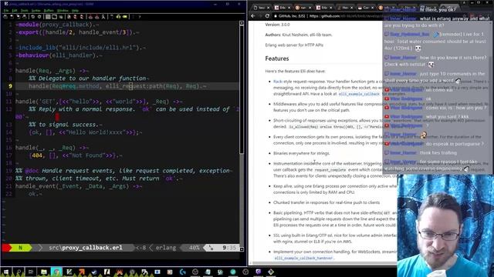Open the elli_example_callback_handover link

pyautogui.click(x=303, y=259)
